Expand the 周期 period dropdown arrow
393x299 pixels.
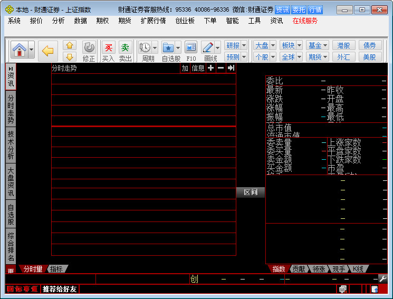tap(156, 47)
